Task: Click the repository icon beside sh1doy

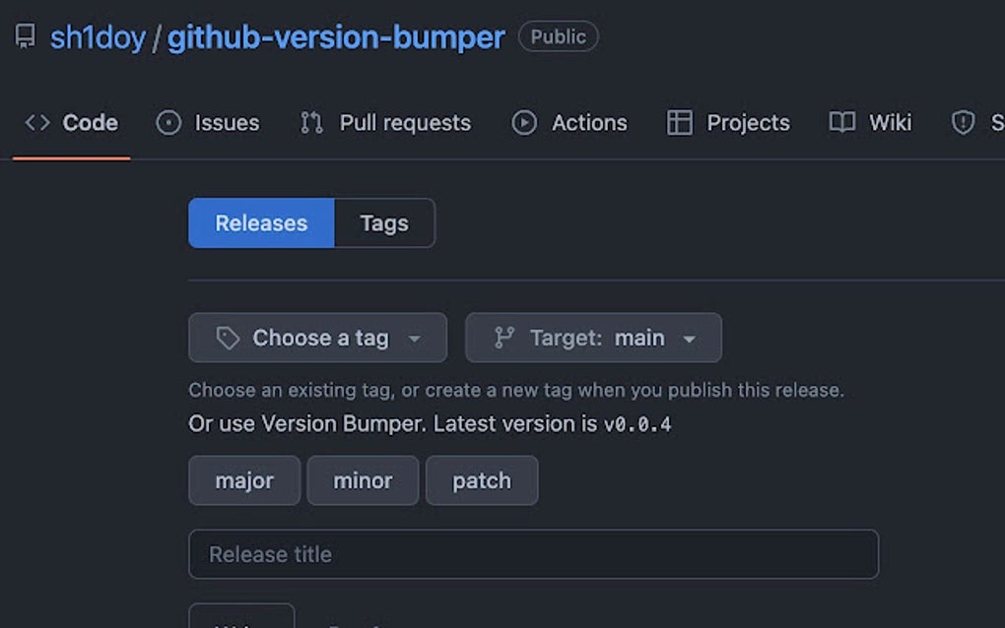Action: [26, 37]
